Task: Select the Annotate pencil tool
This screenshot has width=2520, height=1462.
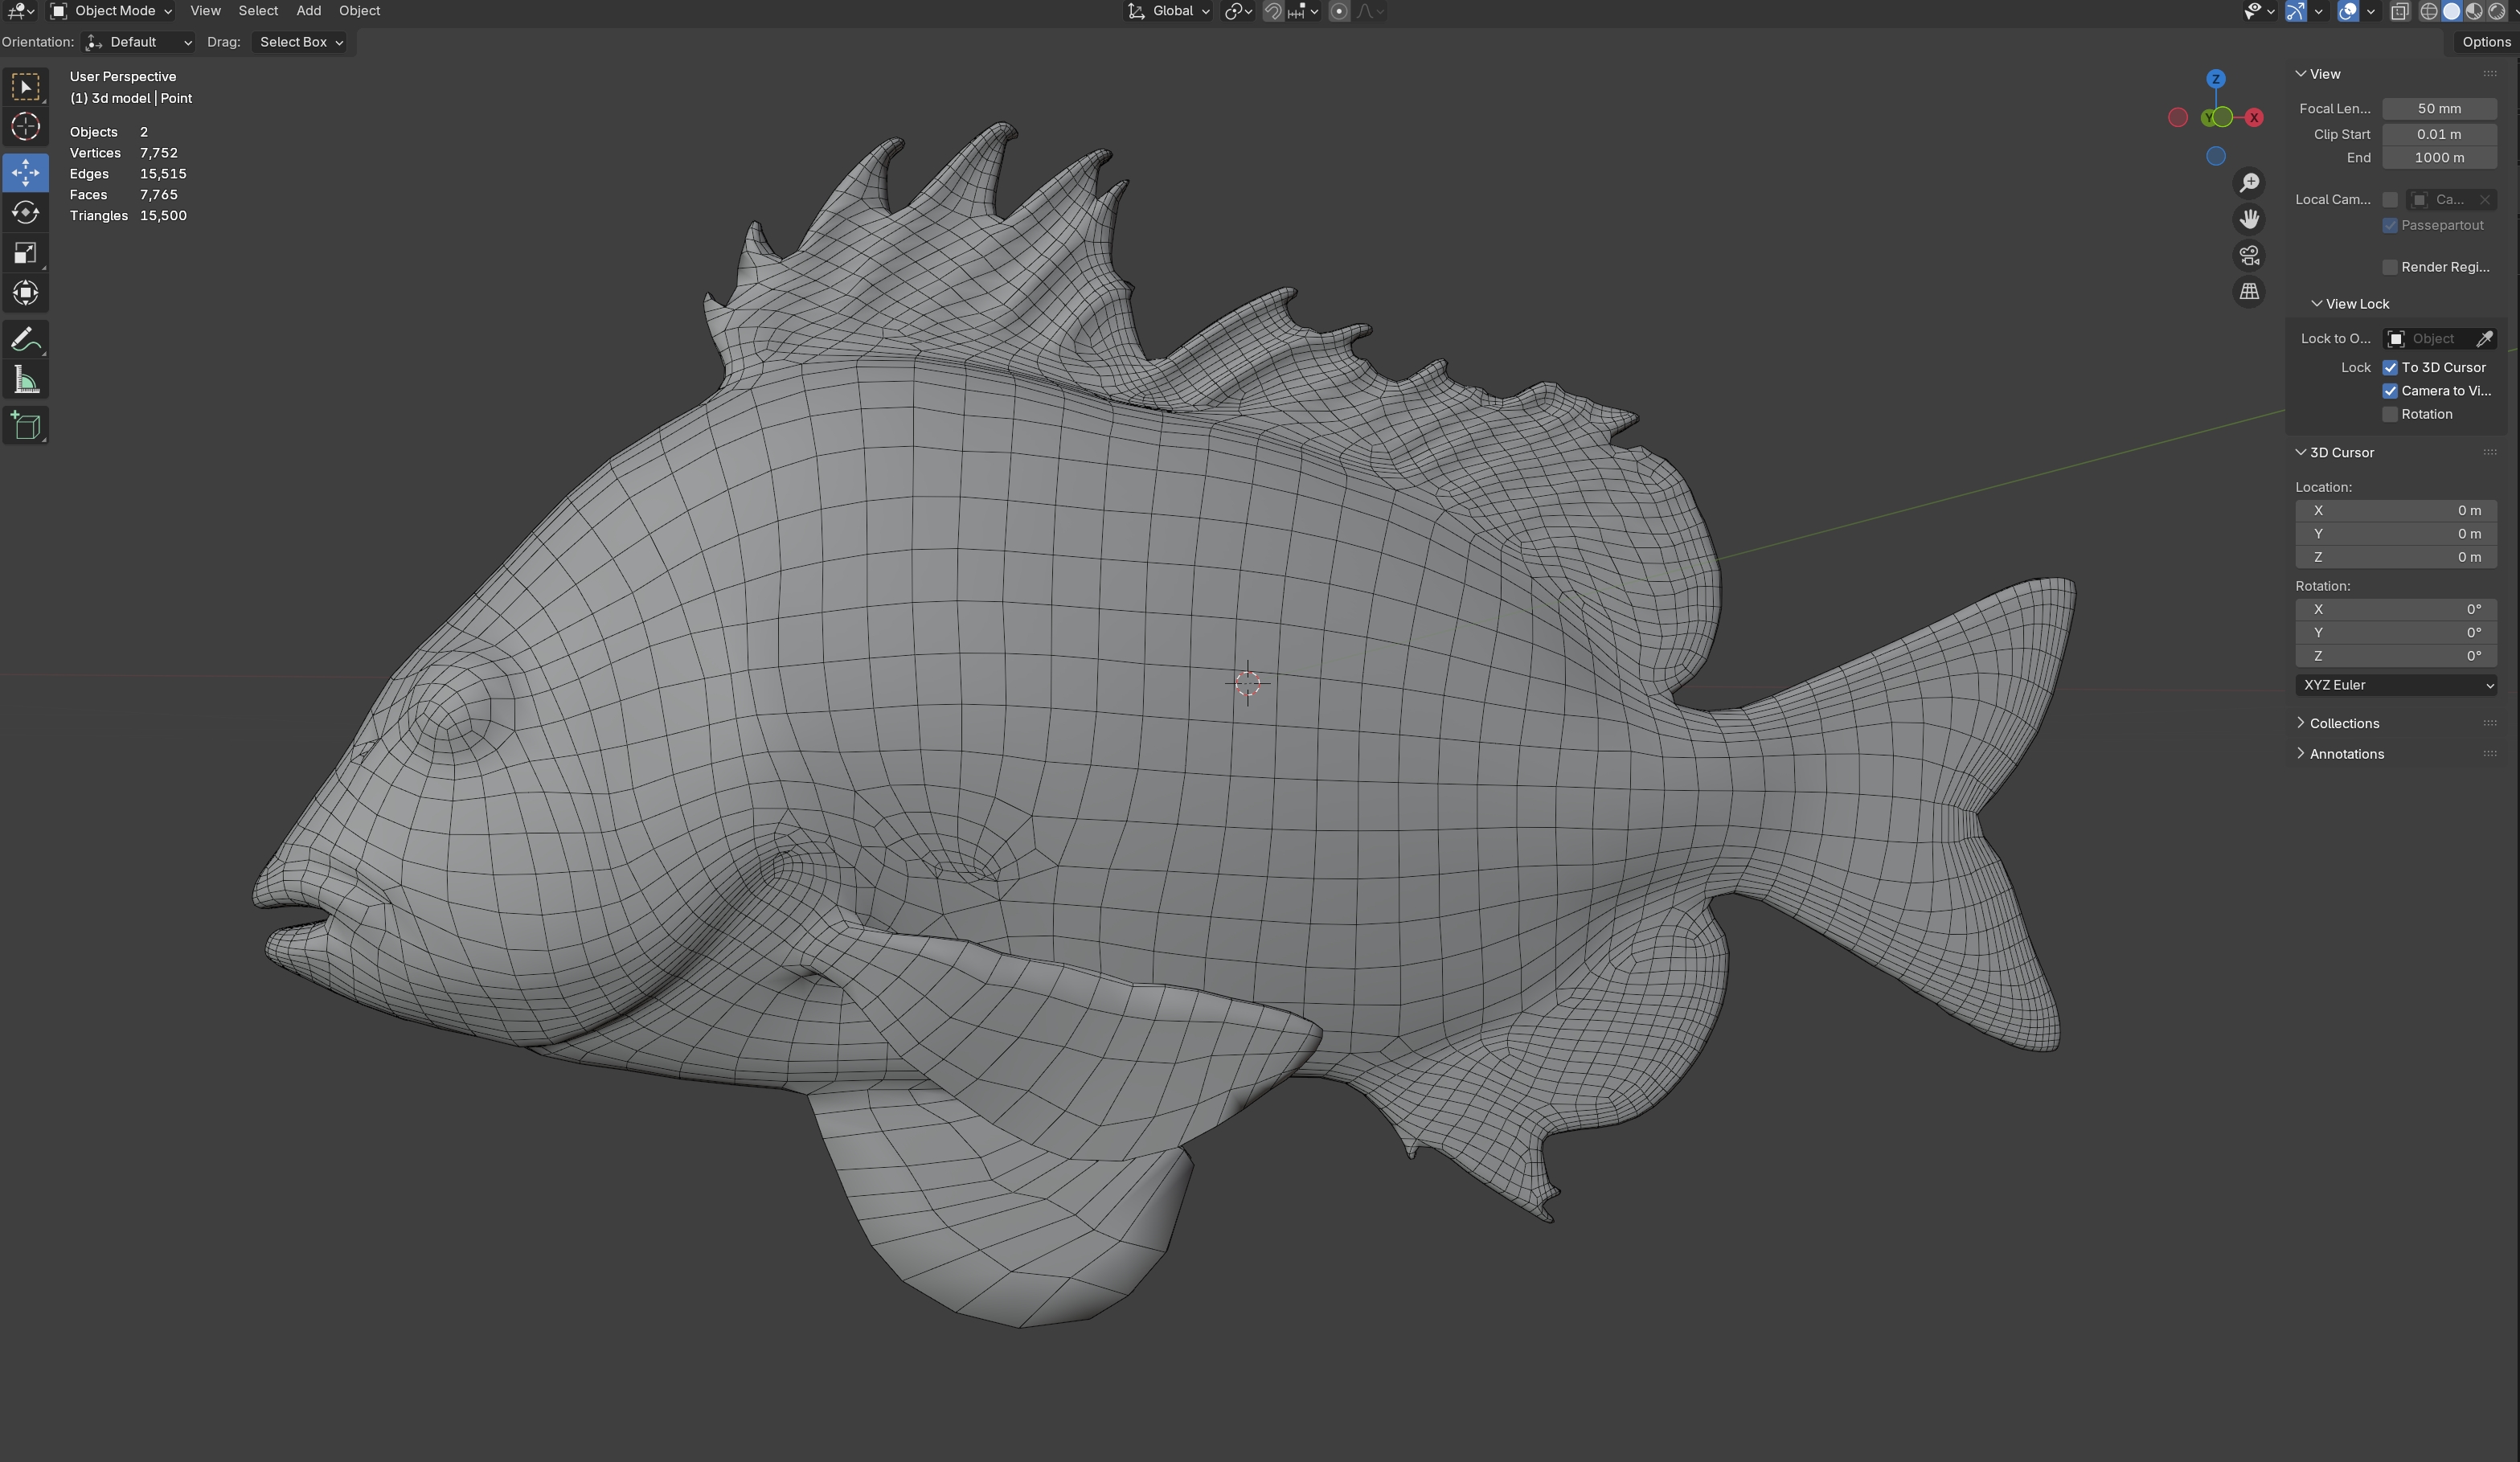Action: pos(25,340)
